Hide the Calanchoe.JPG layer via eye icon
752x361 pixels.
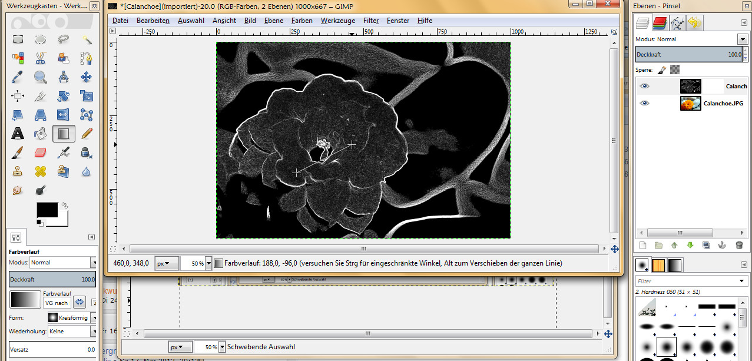645,103
